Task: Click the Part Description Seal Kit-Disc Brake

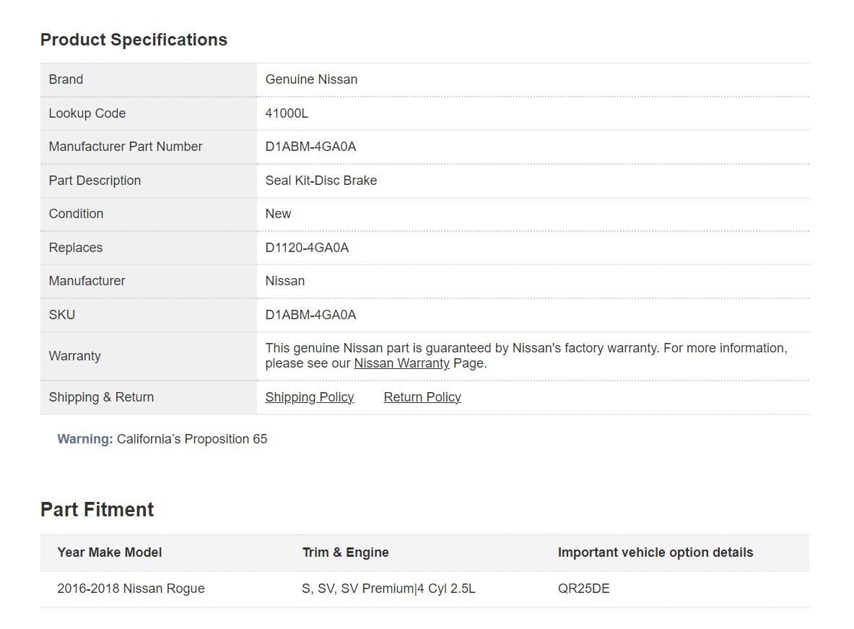Action: [x=321, y=181]
